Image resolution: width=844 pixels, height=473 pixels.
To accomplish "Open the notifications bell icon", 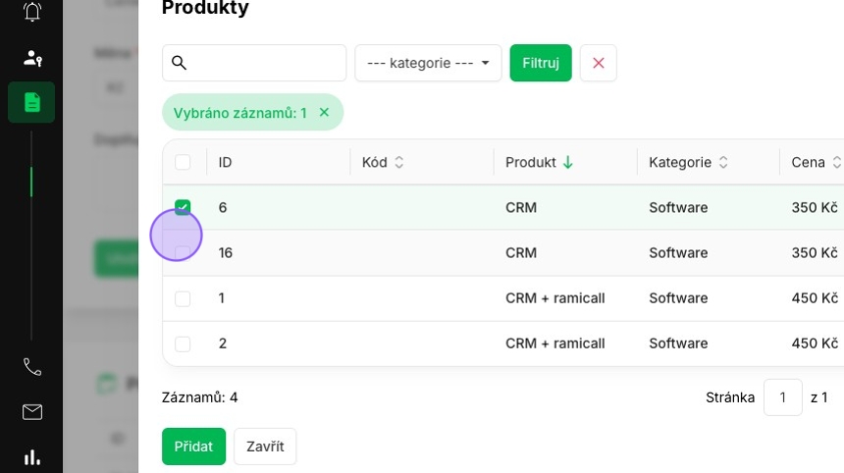I will [32, 11].
